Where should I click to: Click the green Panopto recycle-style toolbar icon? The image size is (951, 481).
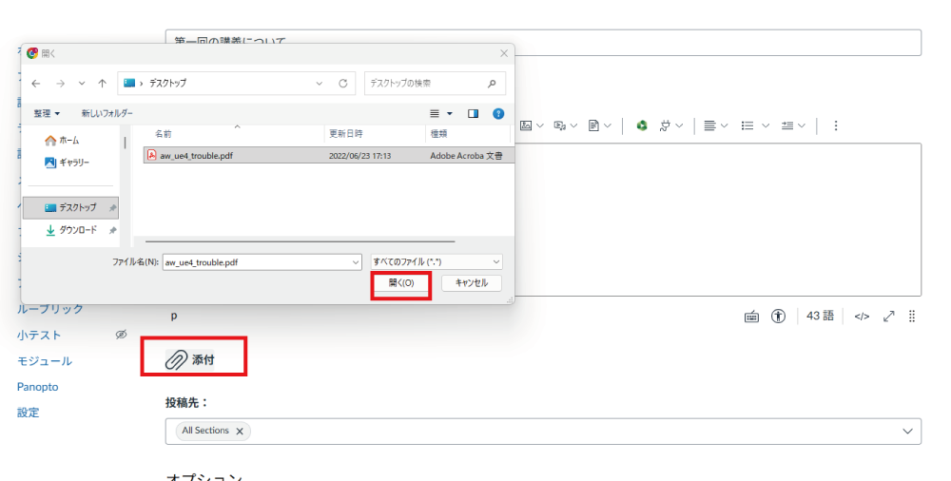click(642, 125)
